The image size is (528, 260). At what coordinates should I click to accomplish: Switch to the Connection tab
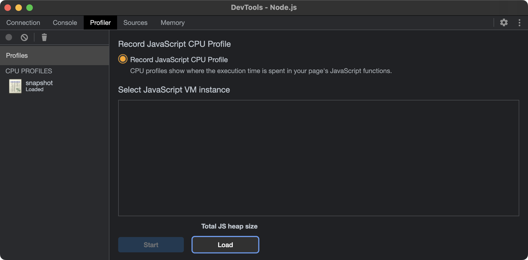click(23, 23)
